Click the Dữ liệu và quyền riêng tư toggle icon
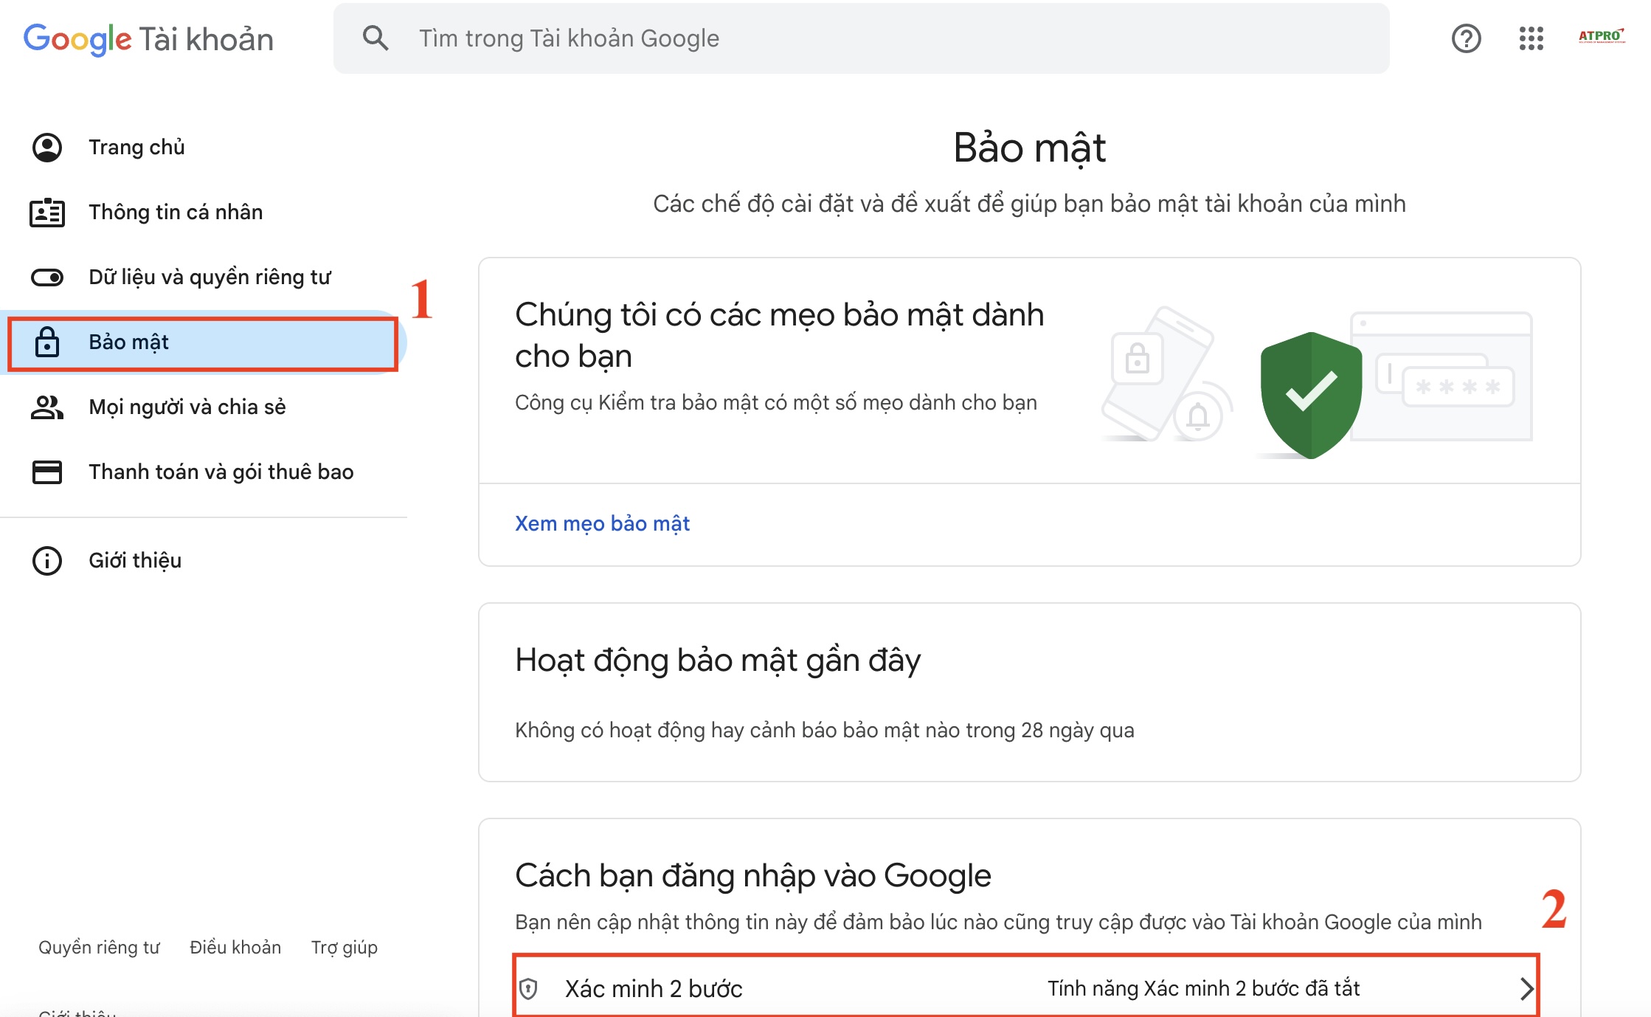1651x1017 pixels. [47, 277]
